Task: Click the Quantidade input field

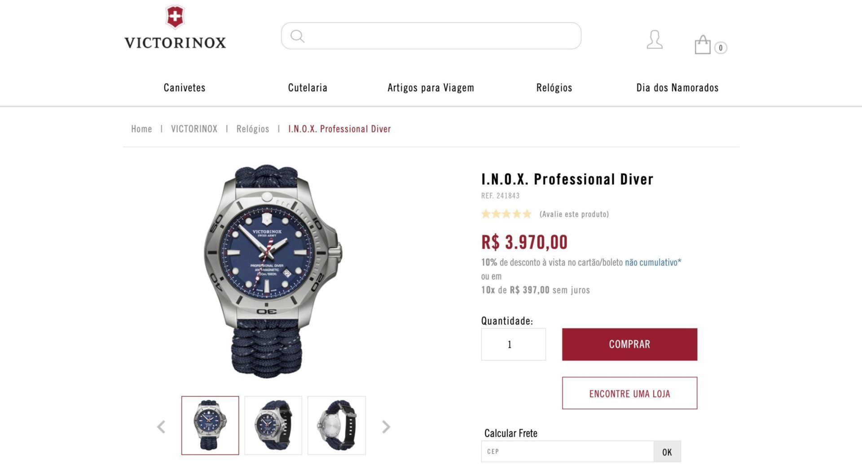Action: pos(514,344)
